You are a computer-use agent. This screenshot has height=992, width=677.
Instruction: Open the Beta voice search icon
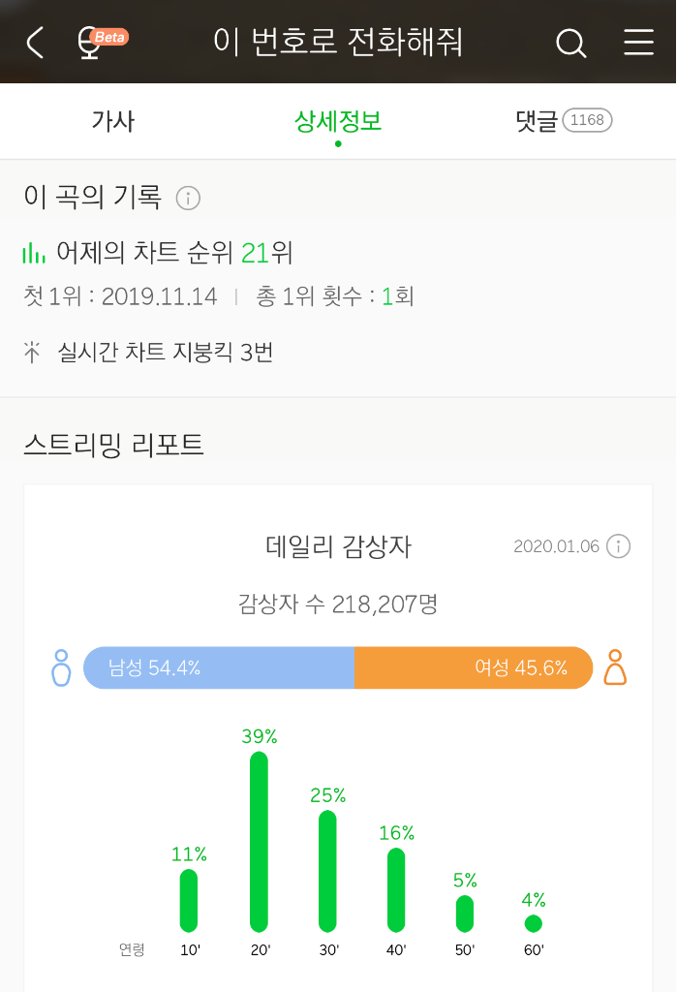[x=102, y=43]
